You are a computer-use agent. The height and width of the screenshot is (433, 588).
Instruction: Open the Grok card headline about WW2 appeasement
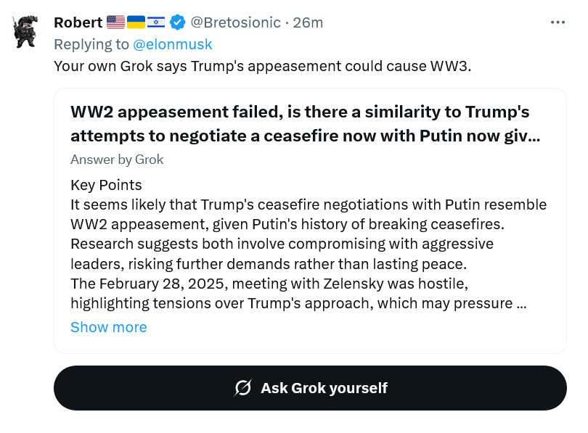[306, 123]
